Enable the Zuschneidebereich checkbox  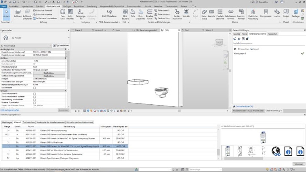[35, 94]
